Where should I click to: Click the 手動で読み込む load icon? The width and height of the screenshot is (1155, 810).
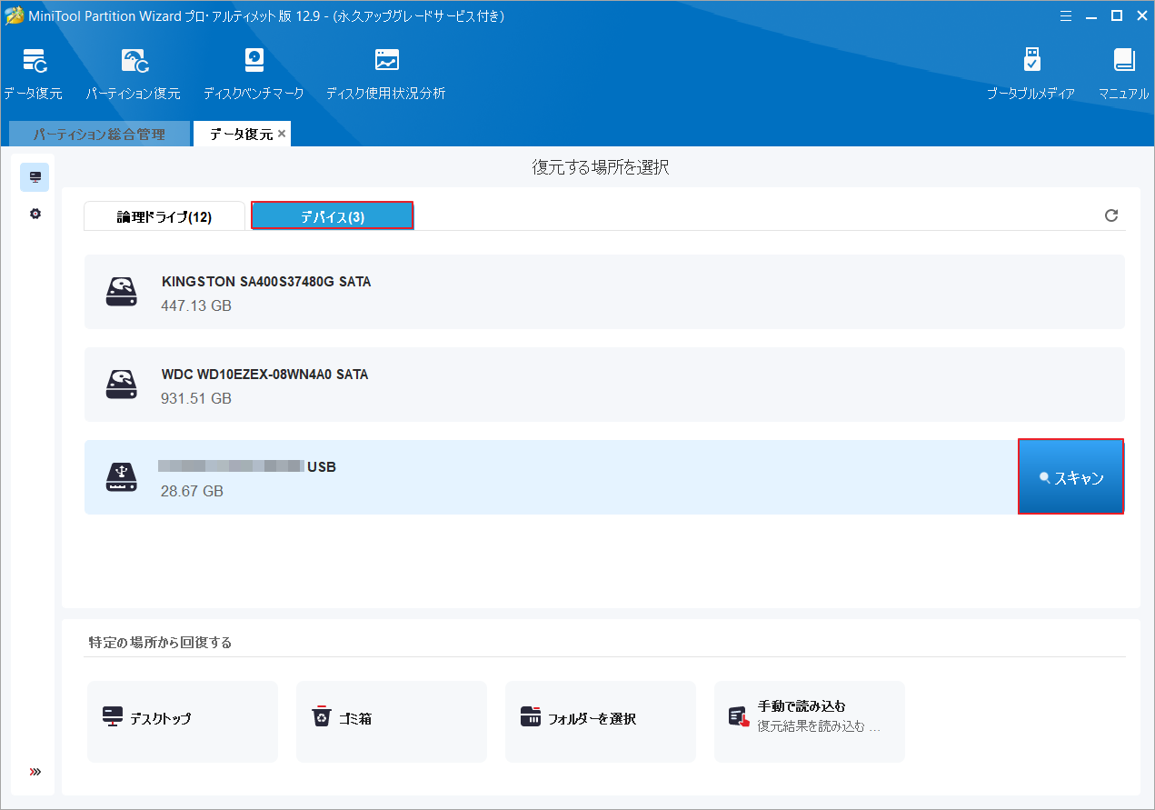739,717
